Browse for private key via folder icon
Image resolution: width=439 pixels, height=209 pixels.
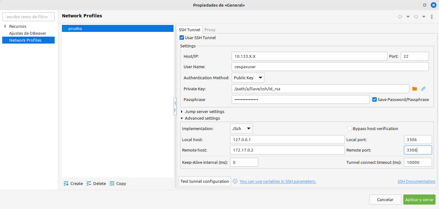click(415, 89)
